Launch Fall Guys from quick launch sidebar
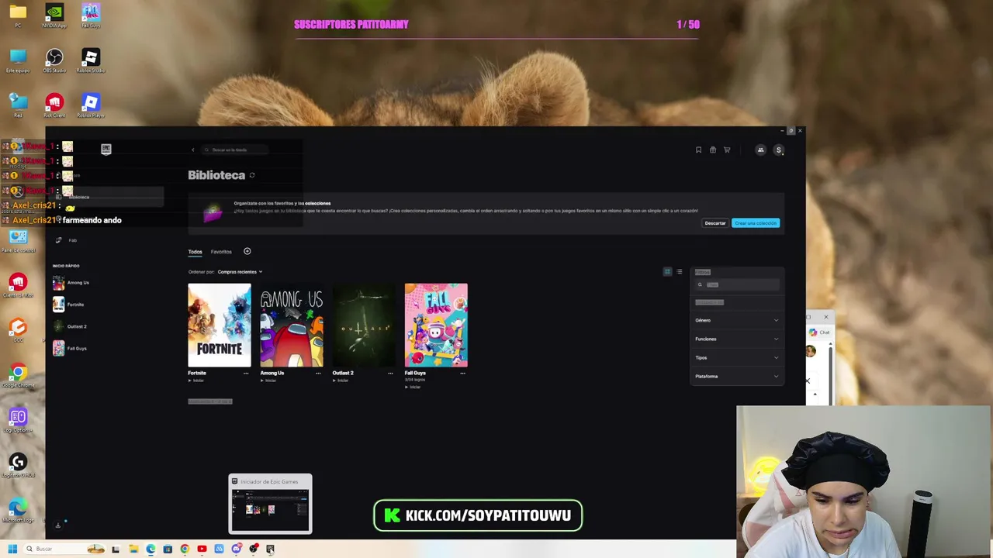Screen dimensions: 993x558 [70, 348]
